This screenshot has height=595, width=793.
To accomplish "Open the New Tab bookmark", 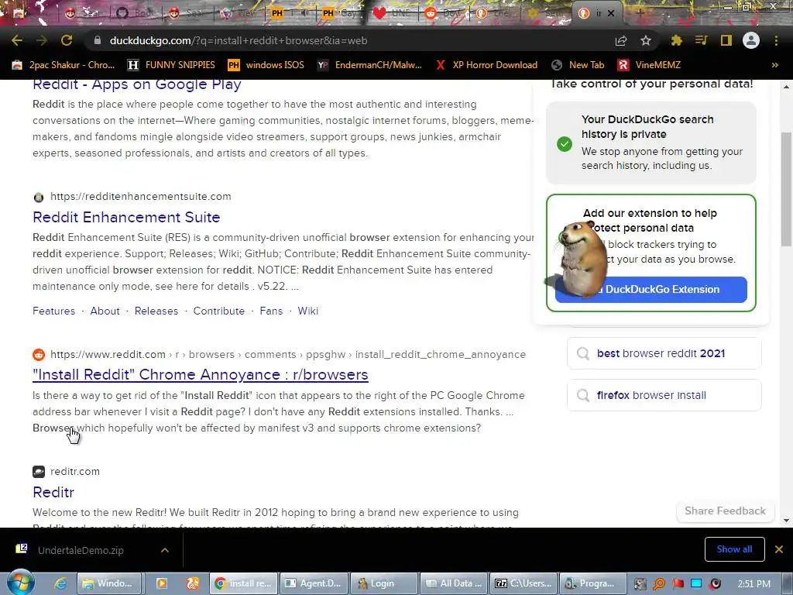I will pos(578,65).
